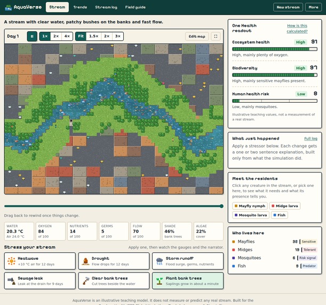Apply the Sewage leak stressor
Viewport: 326px width, 305px height.
click(x=39, y=281)
